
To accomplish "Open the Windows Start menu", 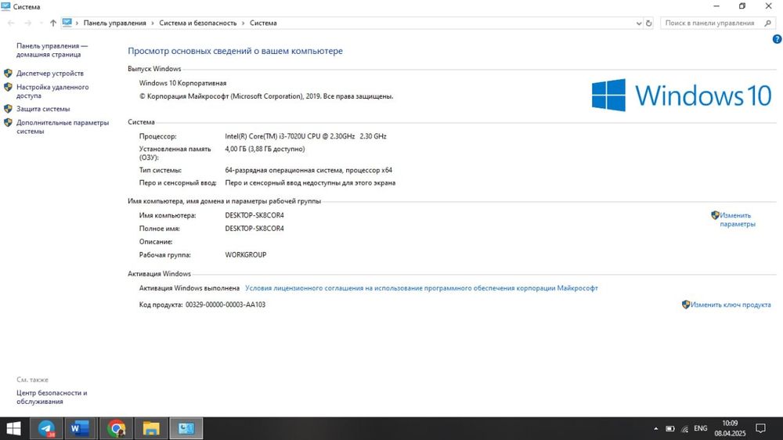I will point(13,428).
